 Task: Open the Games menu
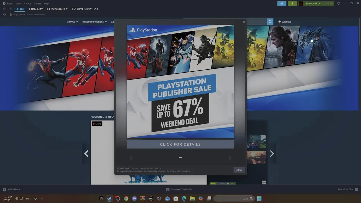37,3
